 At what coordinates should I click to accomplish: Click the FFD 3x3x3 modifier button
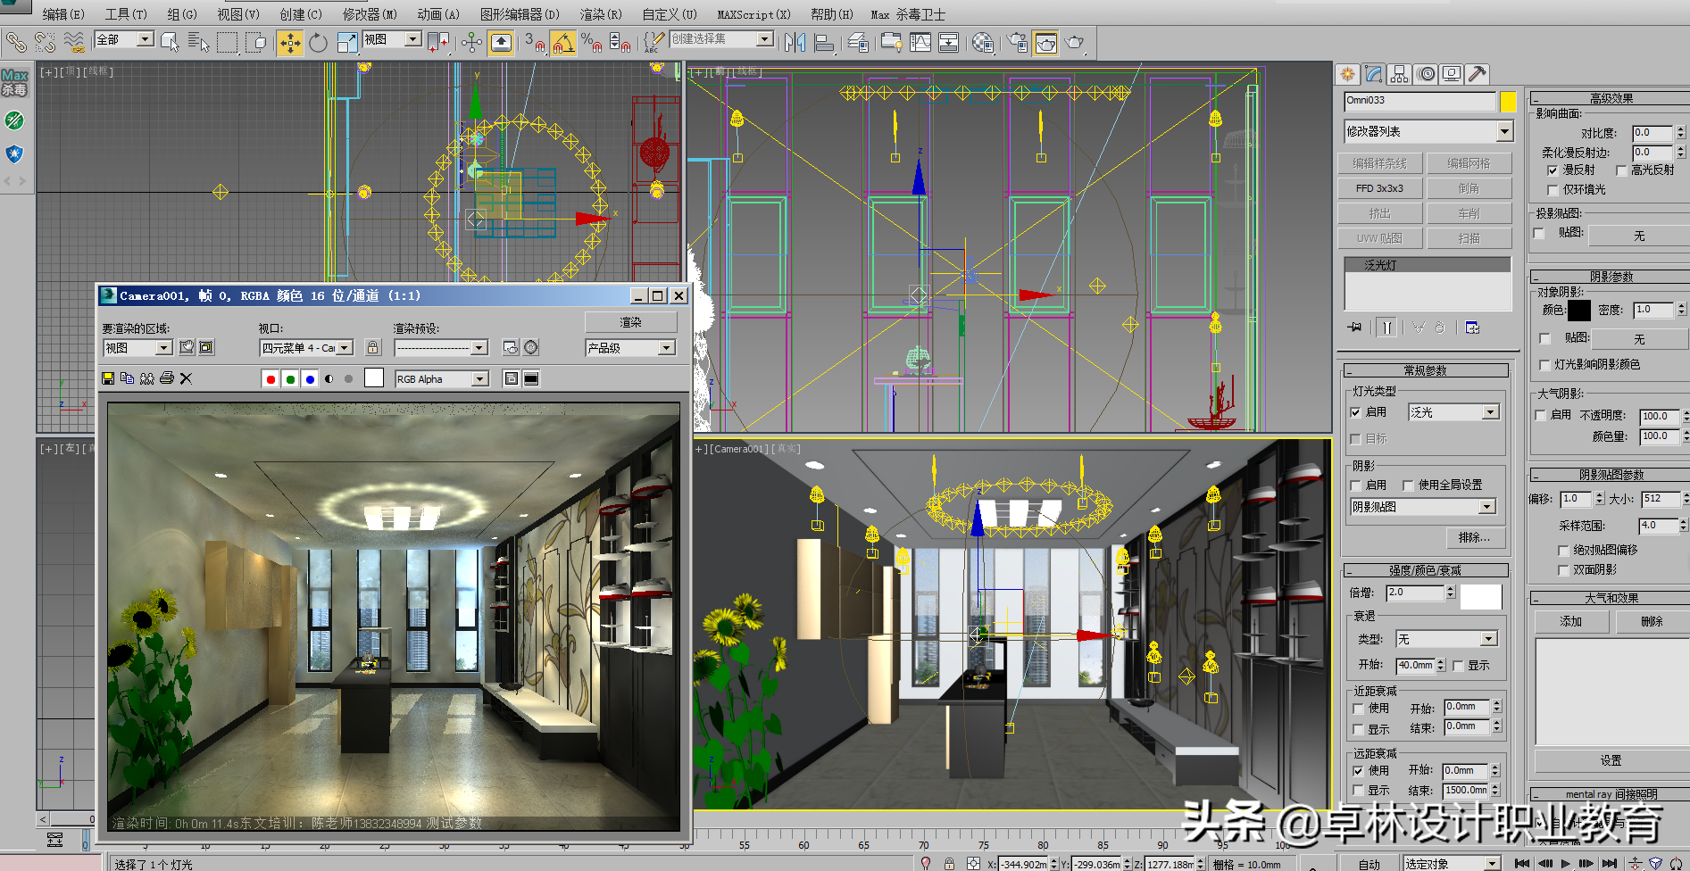[x=1379, y=188]
